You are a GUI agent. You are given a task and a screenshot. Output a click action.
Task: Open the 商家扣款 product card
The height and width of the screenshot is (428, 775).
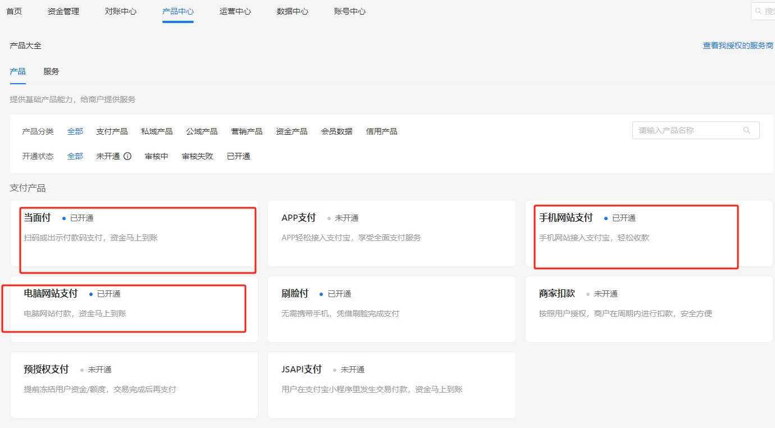649,309
